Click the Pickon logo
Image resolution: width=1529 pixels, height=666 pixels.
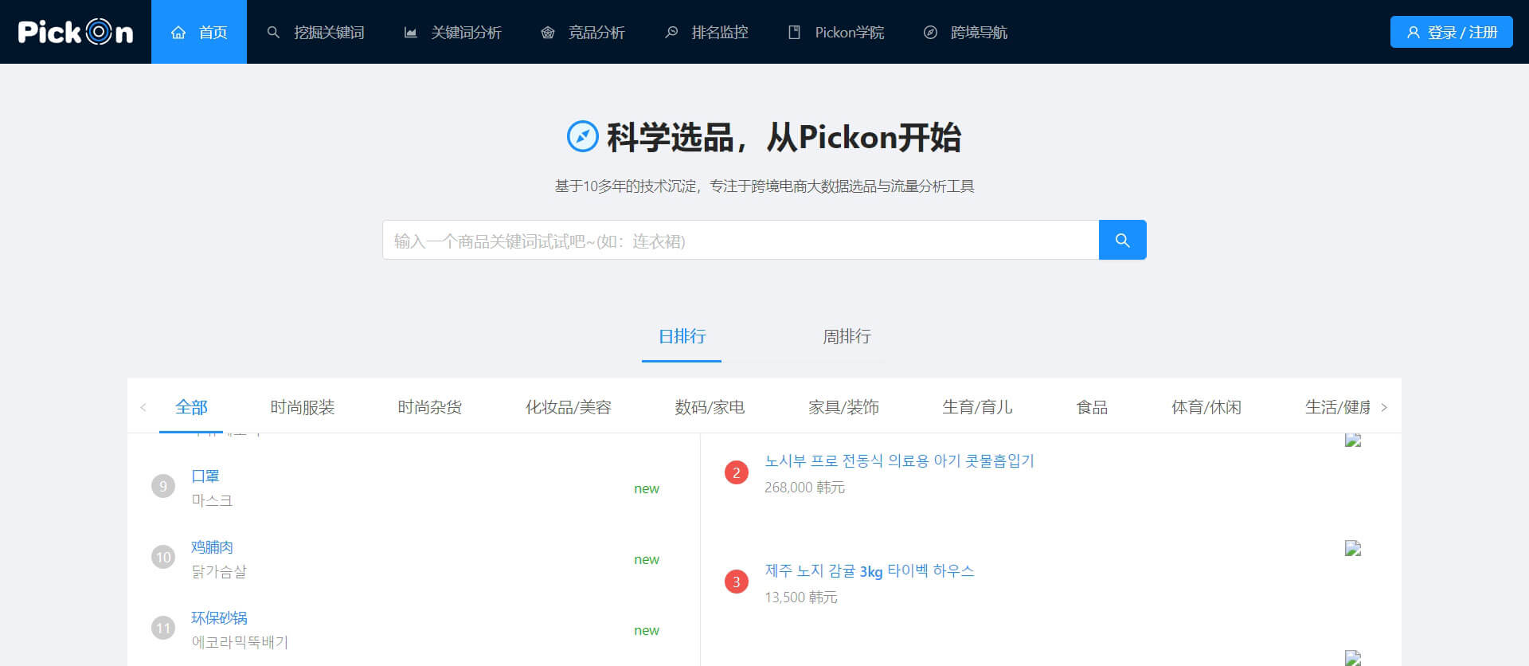pyautogui.click(x=76, y=32)
